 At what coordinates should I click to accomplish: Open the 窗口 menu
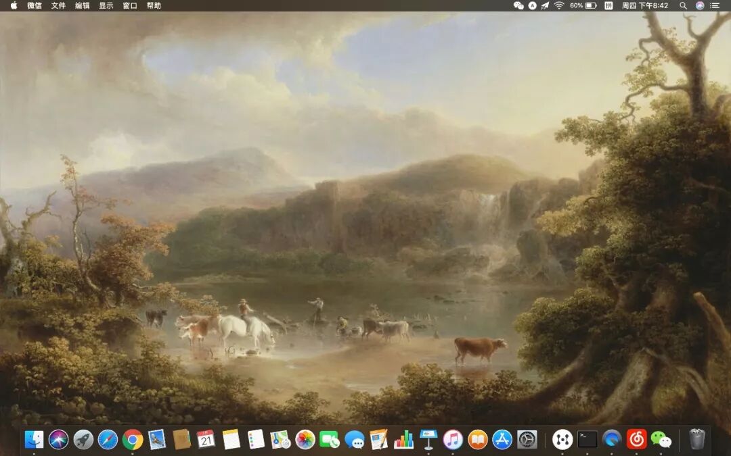click(129, 5)
